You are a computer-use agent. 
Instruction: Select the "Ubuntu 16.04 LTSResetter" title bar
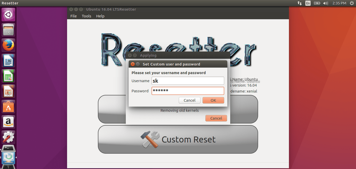coord(178,9)
